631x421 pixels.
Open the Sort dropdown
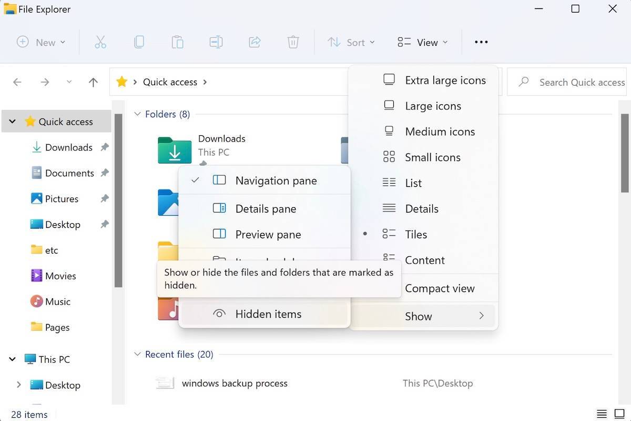pyautogui.click(x=351, y=42)
